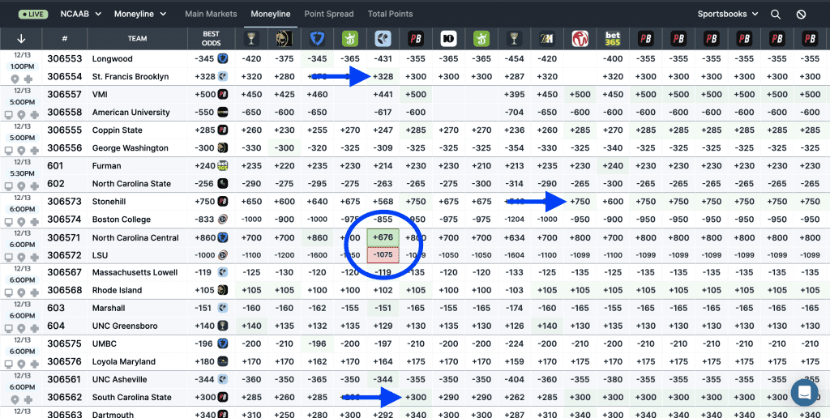
Task: Click the +441 VMI odds cell
Action: [x=383, y=94]
